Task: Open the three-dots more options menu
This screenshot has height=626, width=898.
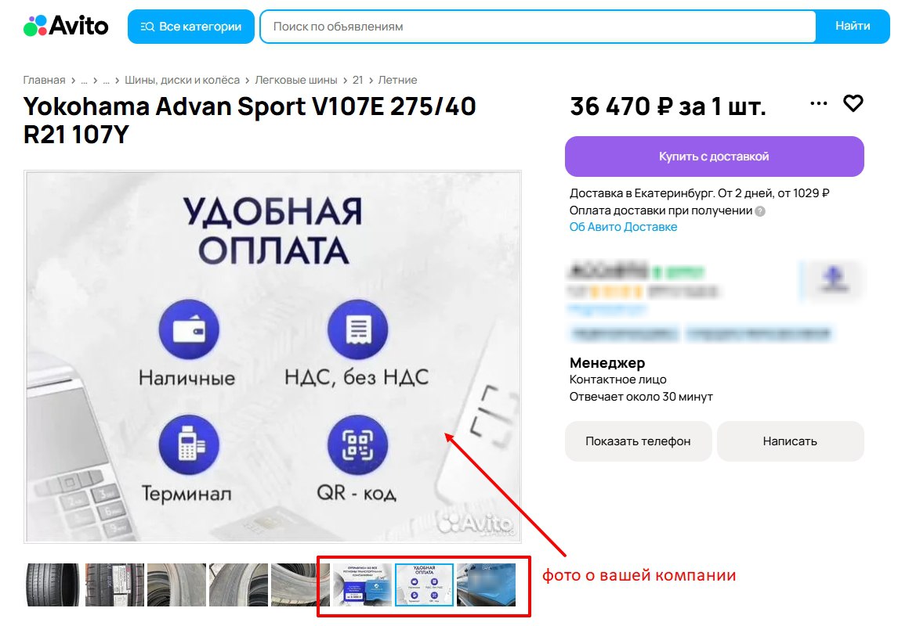Action: [818, 103]
